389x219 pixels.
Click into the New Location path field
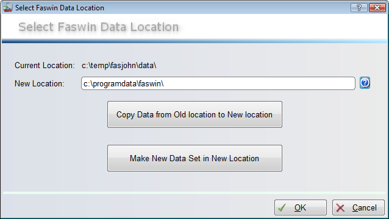coord(218,83)
